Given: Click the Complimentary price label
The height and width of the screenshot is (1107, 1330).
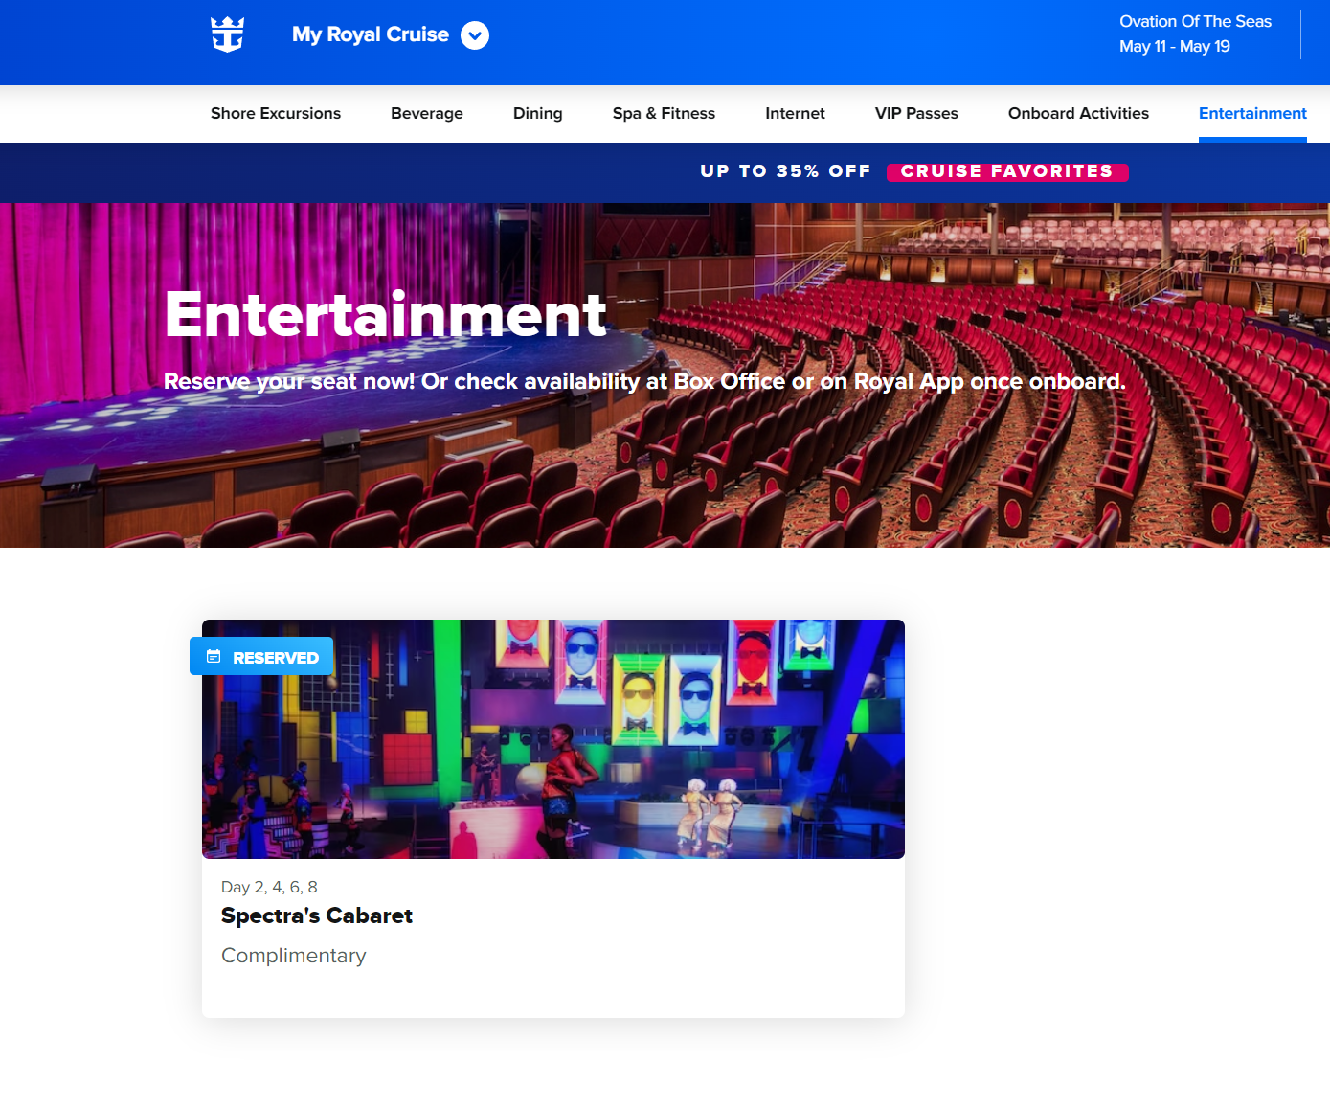Looking at the screenshot, I should 294,956.
